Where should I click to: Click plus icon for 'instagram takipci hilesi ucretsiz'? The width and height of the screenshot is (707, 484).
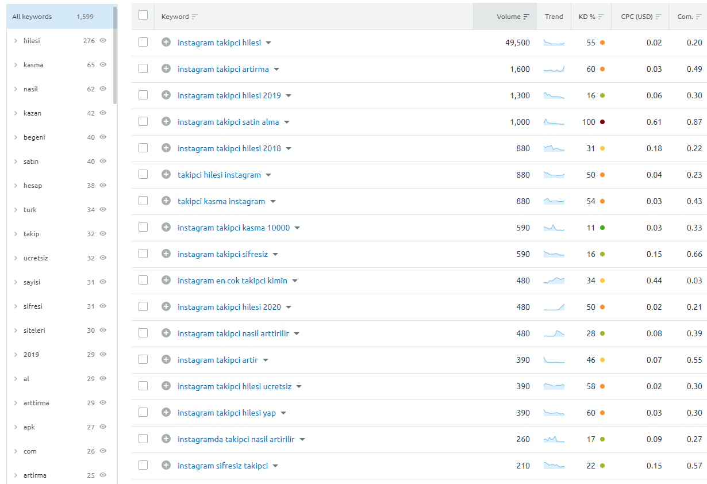(x=166, y=386)
